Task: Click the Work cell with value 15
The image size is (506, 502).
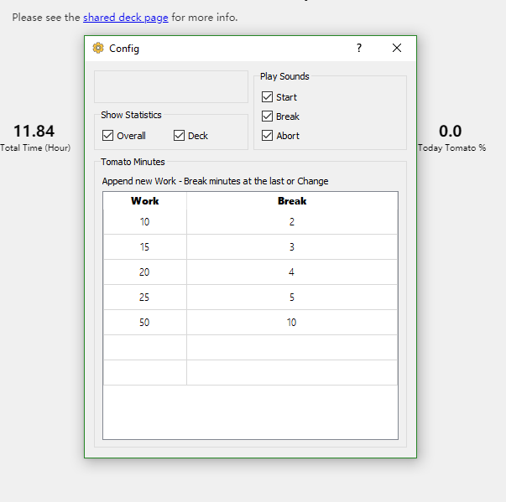Action: (x=144, y=247)
